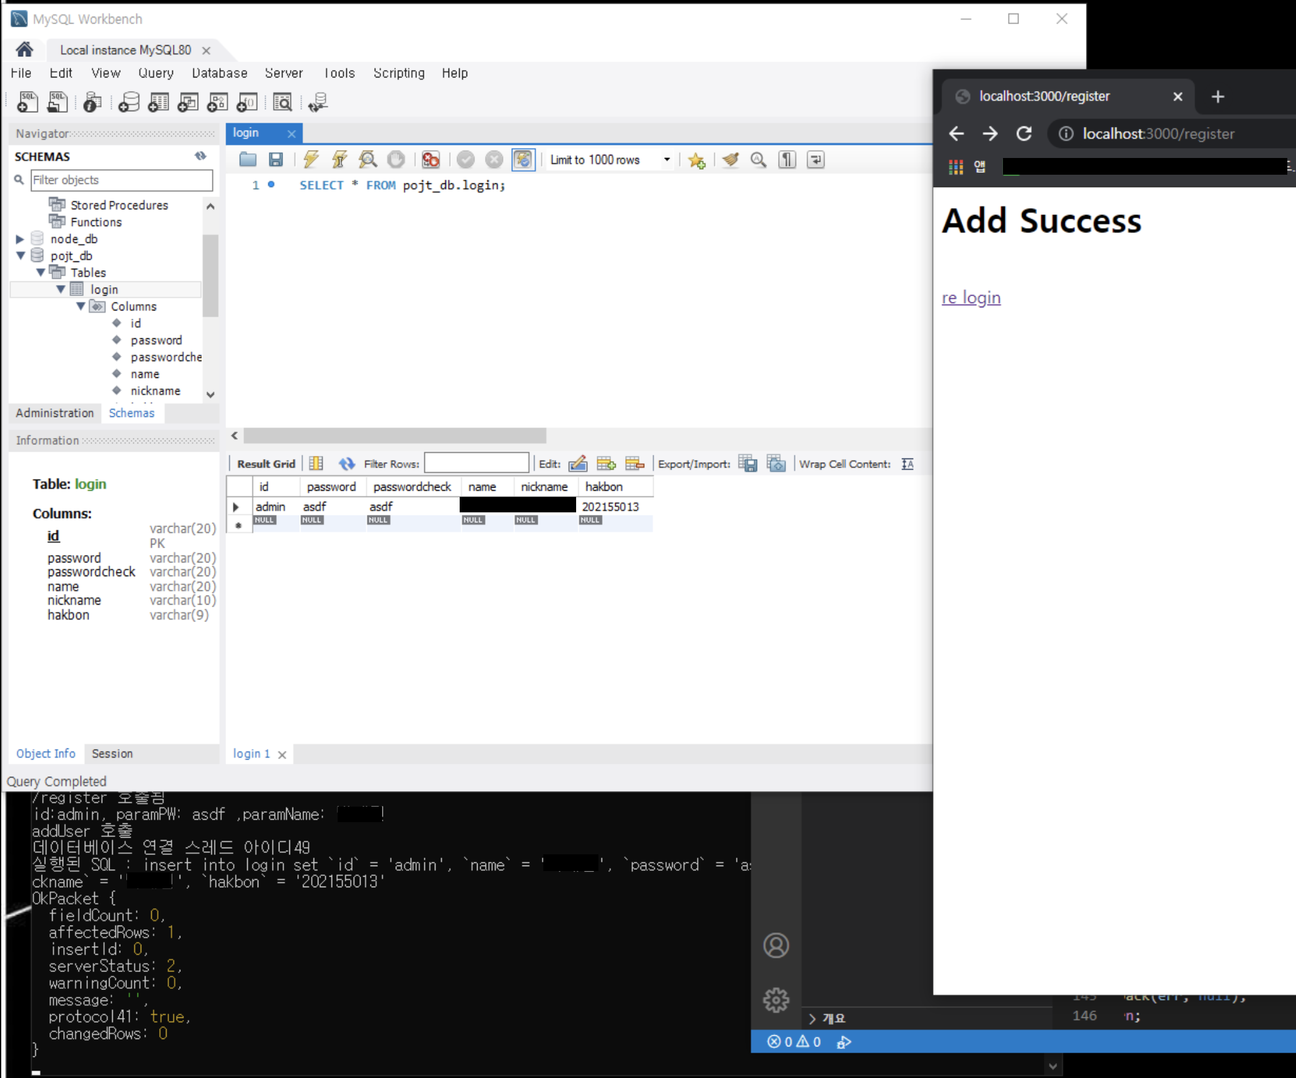Click the Filter Rows input field
The width and height of the screenshot is (1296, 1078).
click(476, 463)
